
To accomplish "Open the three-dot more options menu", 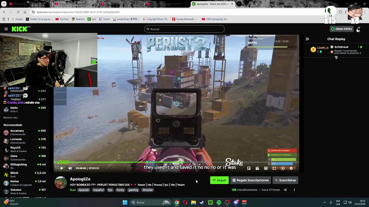I will [x=294, y=190].
